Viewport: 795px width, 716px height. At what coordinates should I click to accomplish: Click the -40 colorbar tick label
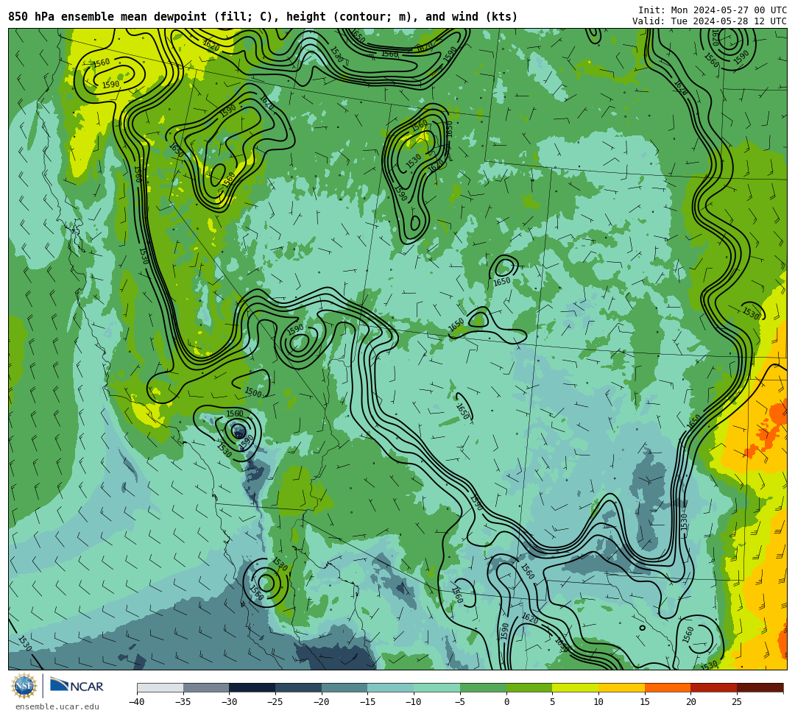(x=136, y=702)
